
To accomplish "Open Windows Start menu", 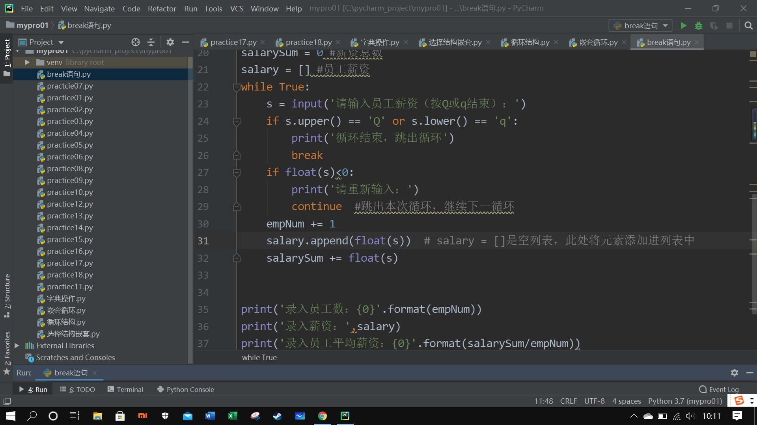I will (11, 416).
